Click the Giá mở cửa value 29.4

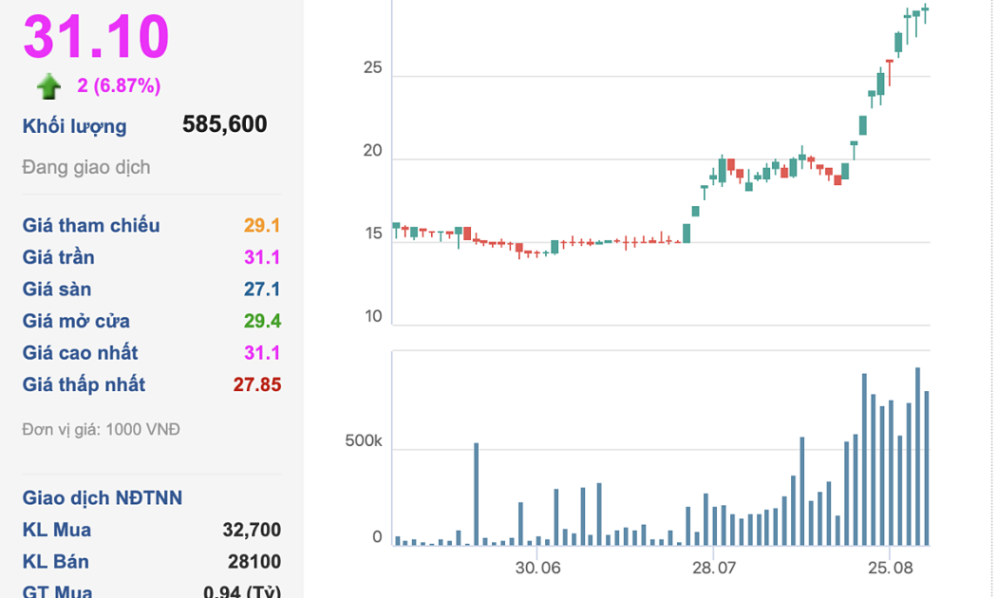pyautogui.click(x=261, y=322)
